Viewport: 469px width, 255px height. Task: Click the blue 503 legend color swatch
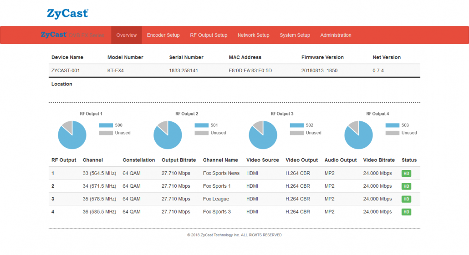392,125
